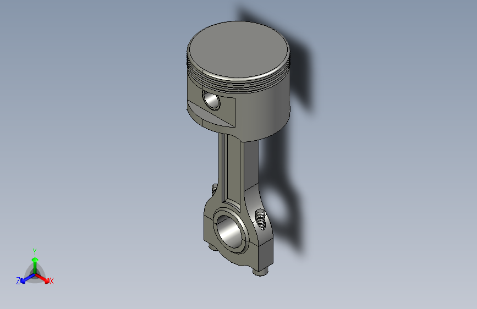The height and width of the screenshot is (309, 477).
Task: Select the threaded bolt on rod's right side
Action: click(260, 219)
